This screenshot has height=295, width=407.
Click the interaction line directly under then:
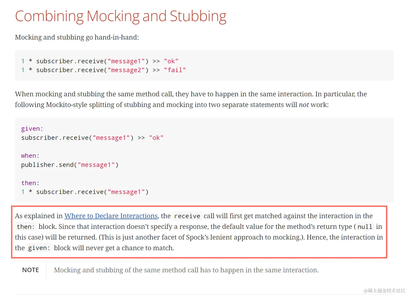tap(85, 192)
